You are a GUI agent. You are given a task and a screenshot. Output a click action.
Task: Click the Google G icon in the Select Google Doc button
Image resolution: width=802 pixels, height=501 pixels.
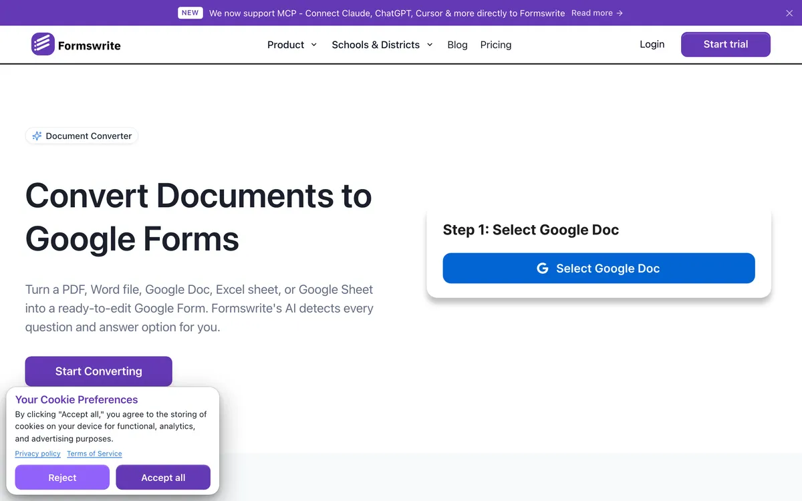tap(543, 269)
